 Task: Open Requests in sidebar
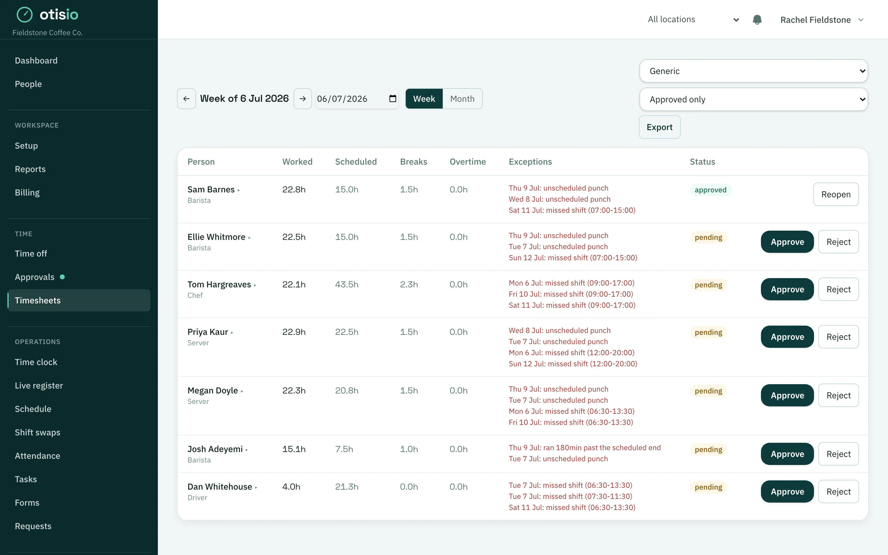pyautogui.click(x=79, y=526)
